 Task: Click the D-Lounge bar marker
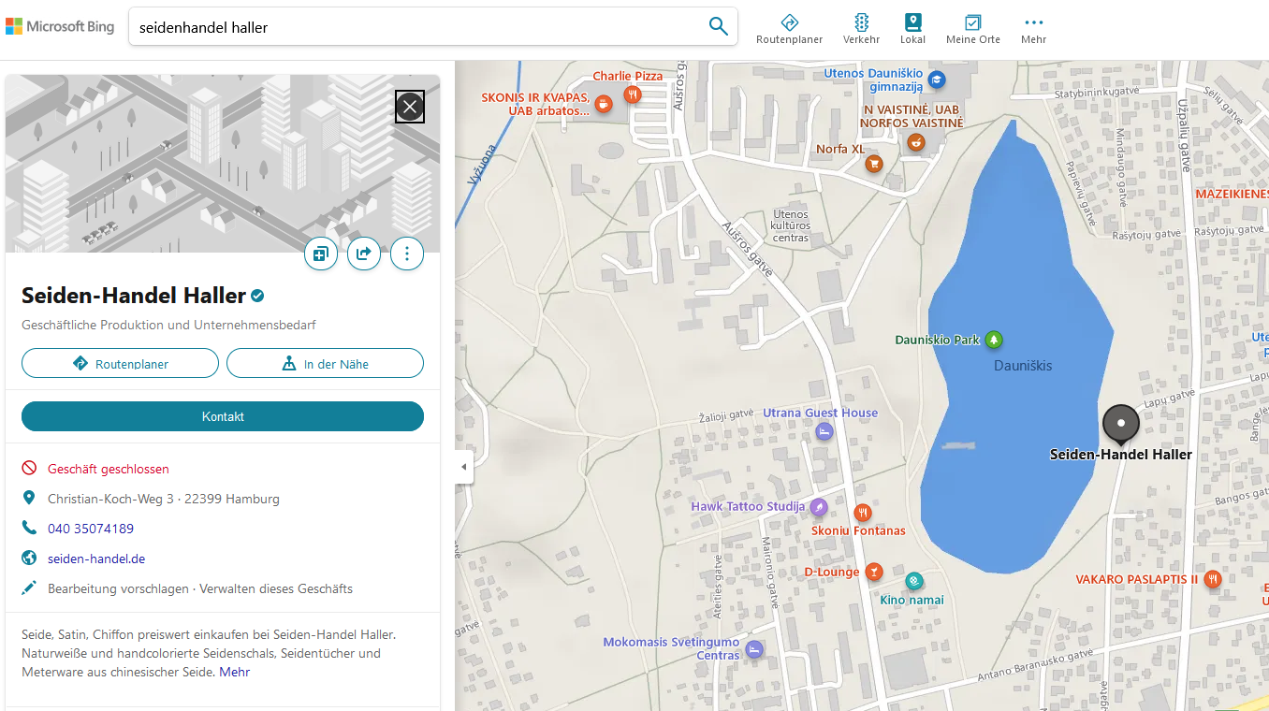click(x=873, y=571)
